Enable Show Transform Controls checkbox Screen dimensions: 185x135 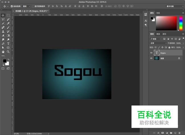click(33, 6)
